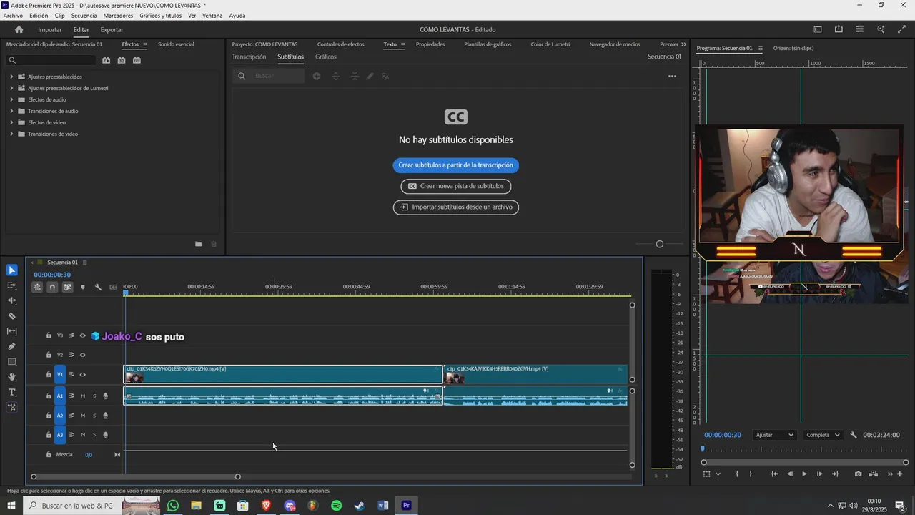The width and height of the screenshot is (915, 515).
Task: Select the Rectangle tool
Action: coord(11,362)
